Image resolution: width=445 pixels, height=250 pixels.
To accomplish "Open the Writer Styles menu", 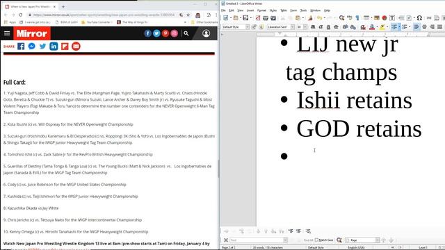I will click(x=273, y=10).
